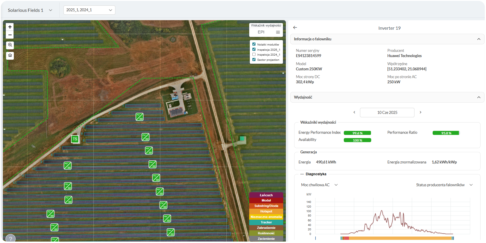Click the Tracker legend entry
The width and height of the screenshot is (486, 243).
pos(266,222)
